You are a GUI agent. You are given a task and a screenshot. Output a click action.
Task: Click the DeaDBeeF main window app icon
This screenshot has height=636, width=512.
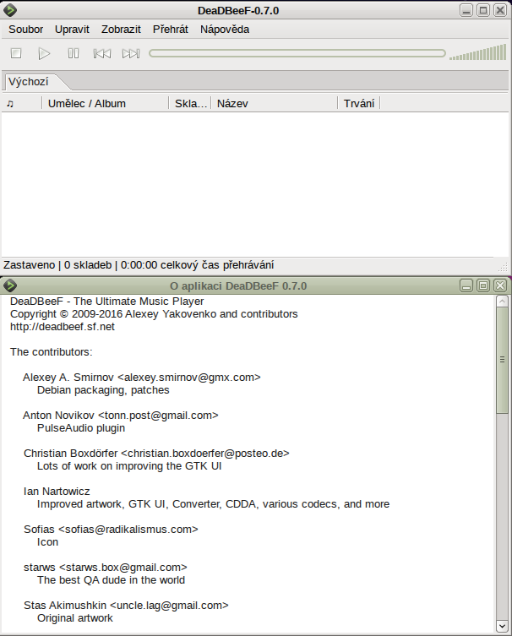pyautogui.click(x=10, y=10)
